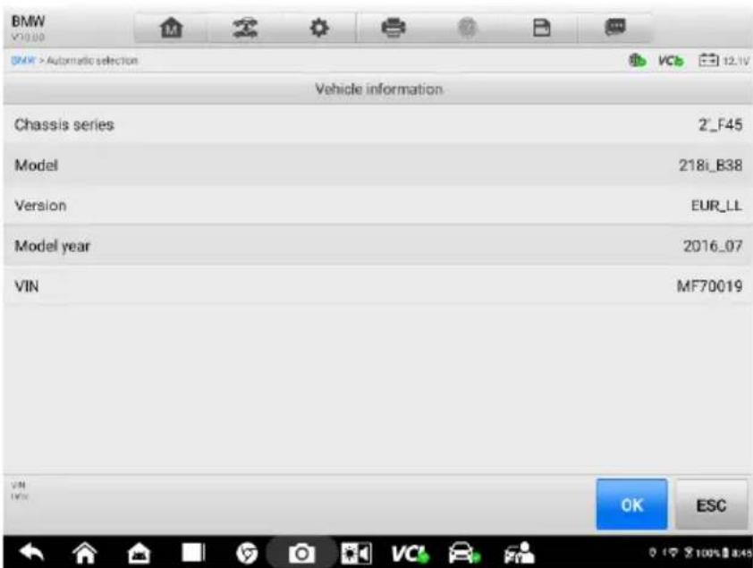Select the Model year row
The height and width of the screenshot is (568, 753).
click(377, 246)
